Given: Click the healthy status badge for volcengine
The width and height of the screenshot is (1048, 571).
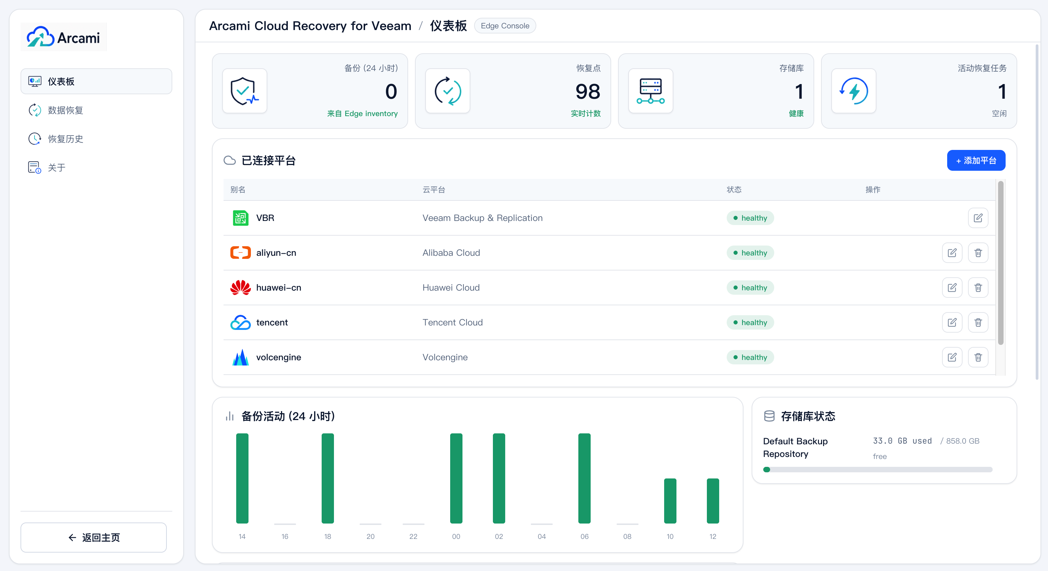Looking at the screenshot, I should 750,357.
